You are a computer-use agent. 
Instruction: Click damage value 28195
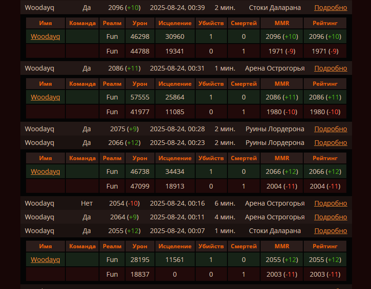pyautogui.click(x=140, y=260)
